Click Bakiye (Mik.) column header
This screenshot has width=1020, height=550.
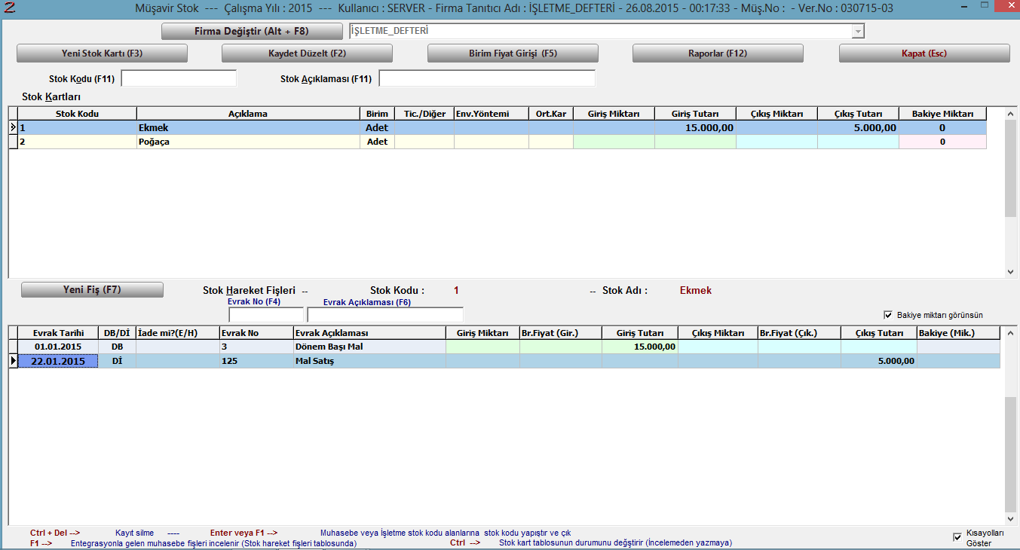tap(958, 333)
